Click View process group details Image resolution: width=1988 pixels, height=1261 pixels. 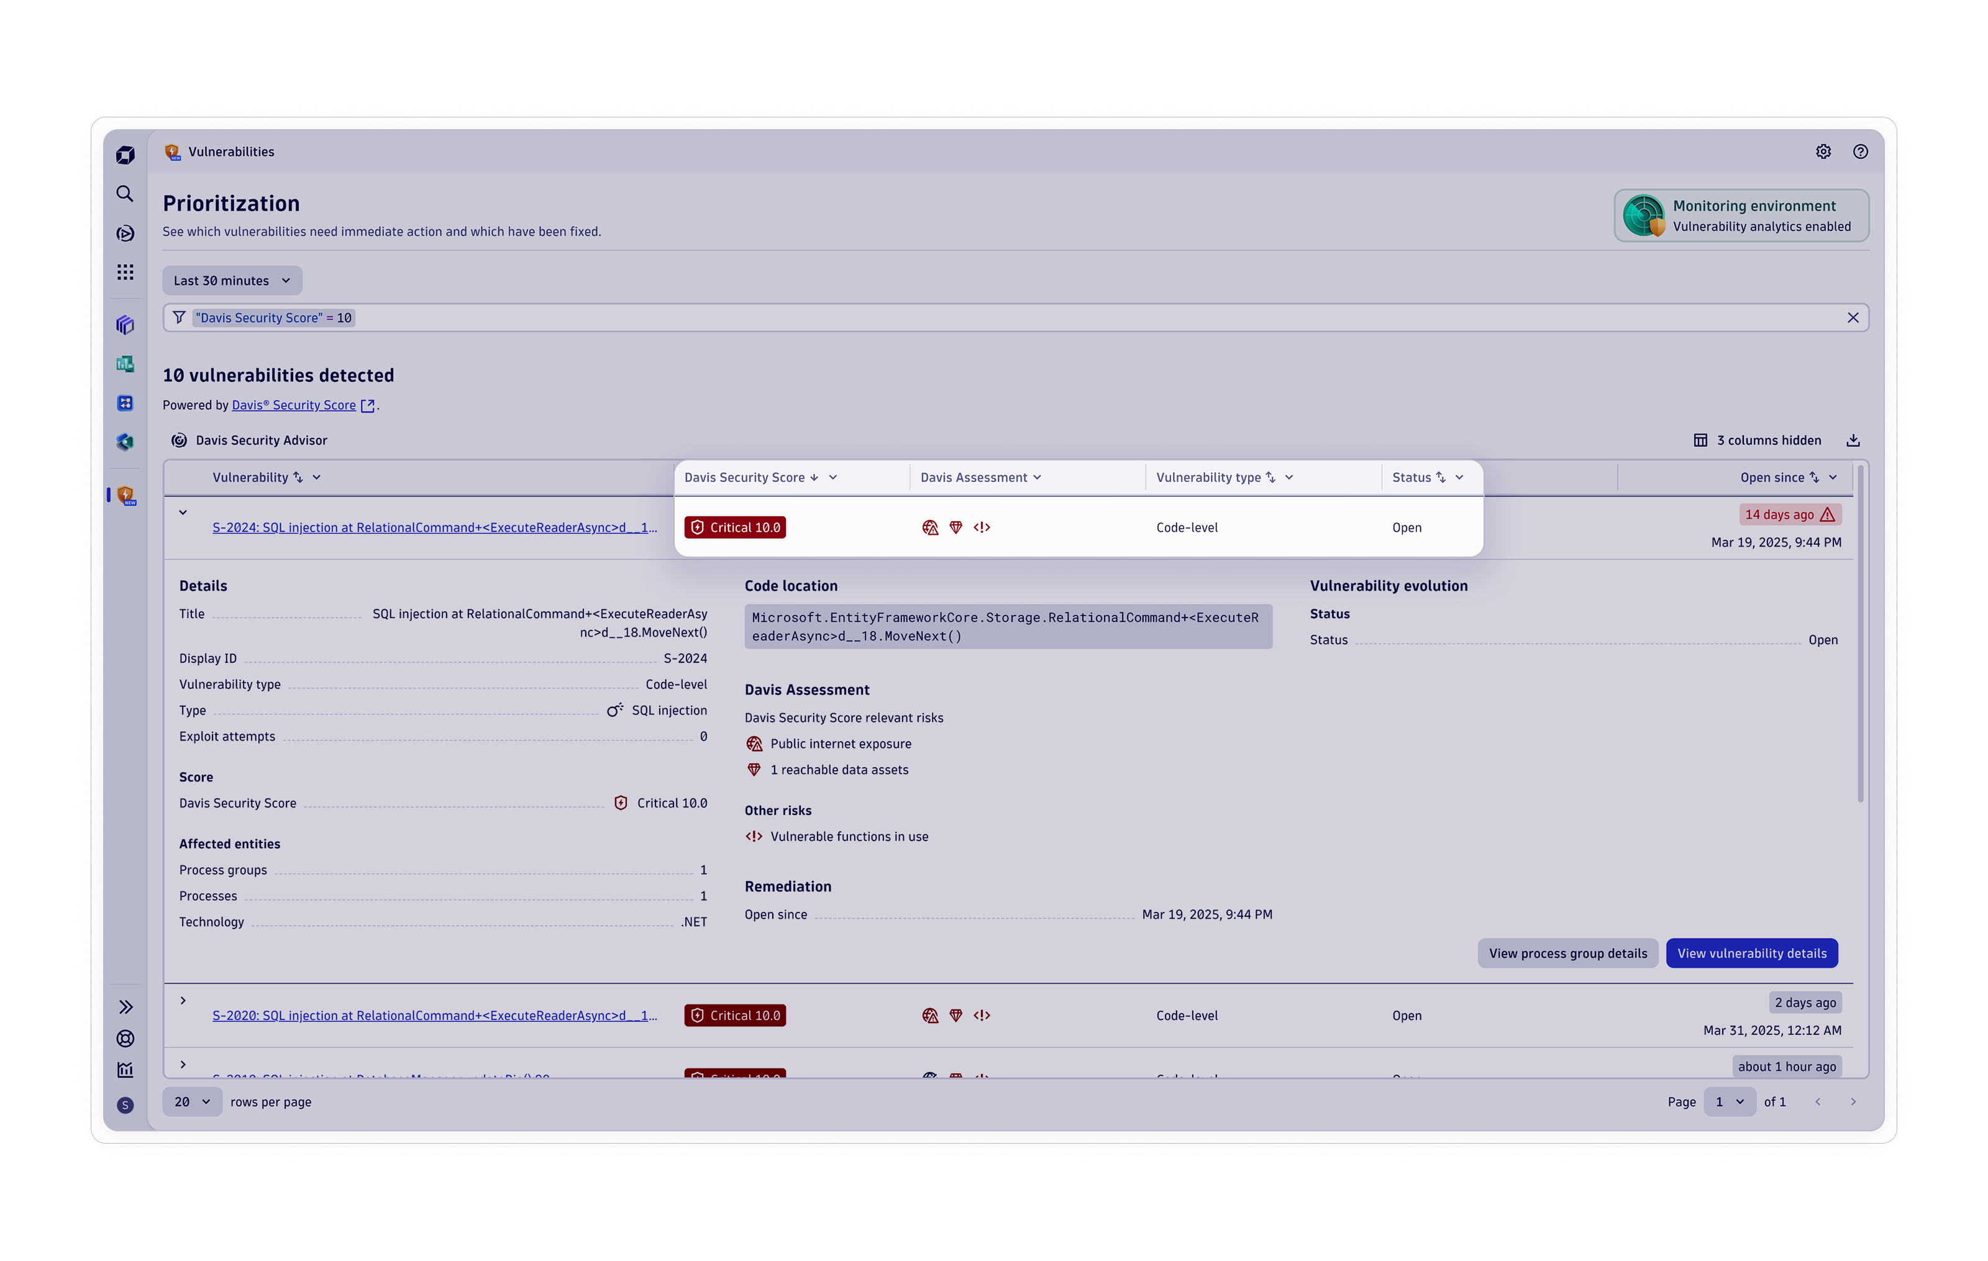1568,954
